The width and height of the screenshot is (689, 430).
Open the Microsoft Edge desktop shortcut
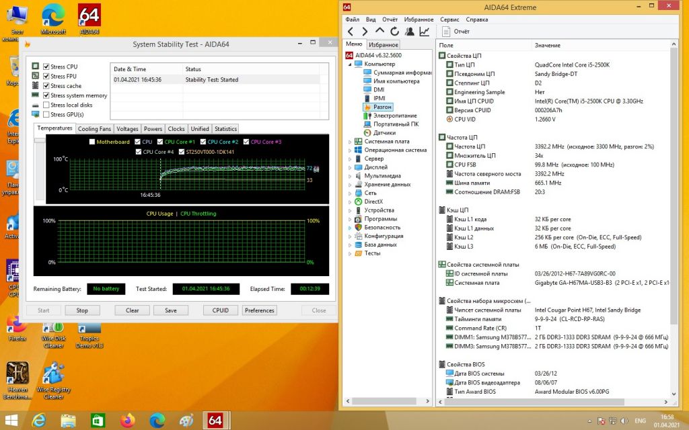(53, 19)
